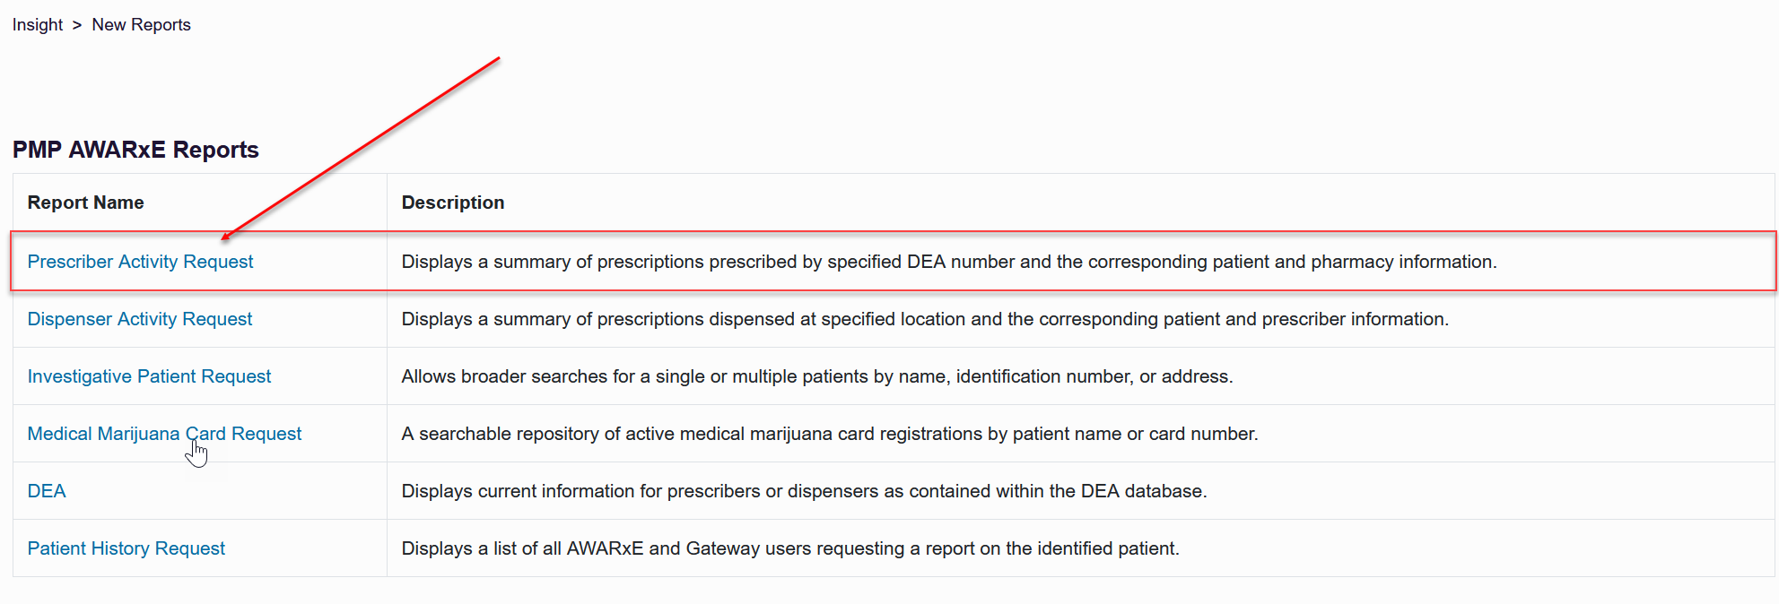Screen dimensions: 1779x604
Task: Click the breadcrumb separator arrow
Action: (x=77, y=25)
